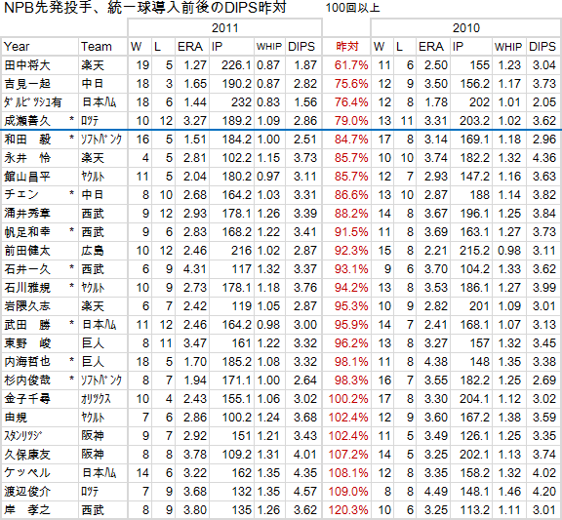The height and width of the screenshot is (520, 562).
Task: Select the 4.01 DIPS cell in 久保康友's row
Action: [303, 455]
